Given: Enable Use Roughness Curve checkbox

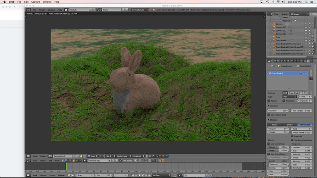Looking at the screenshot, I should [292, 140].
